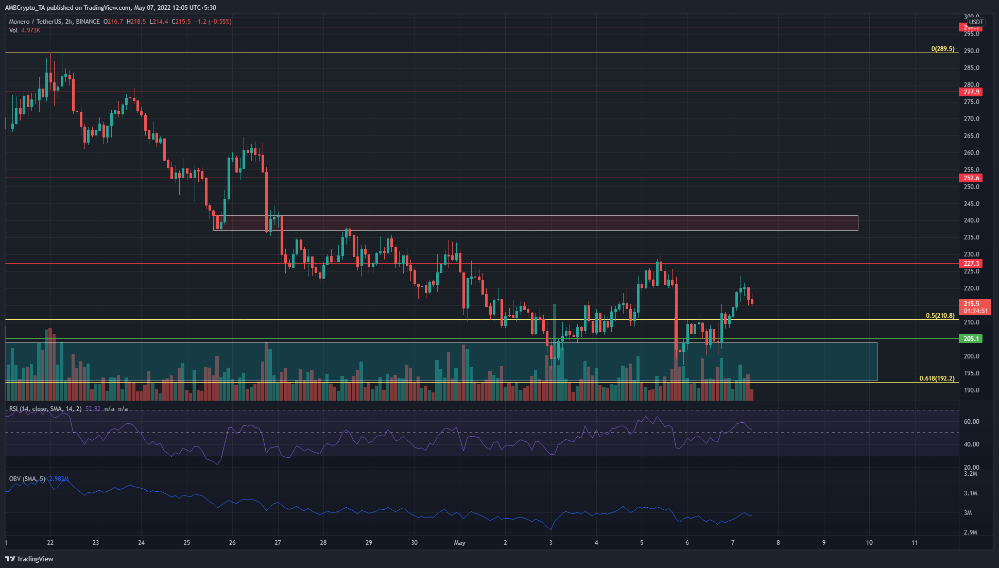Select the cyan demand zone rectangle near 200
This screenshot has height=568, width=999.
[441, 362]
